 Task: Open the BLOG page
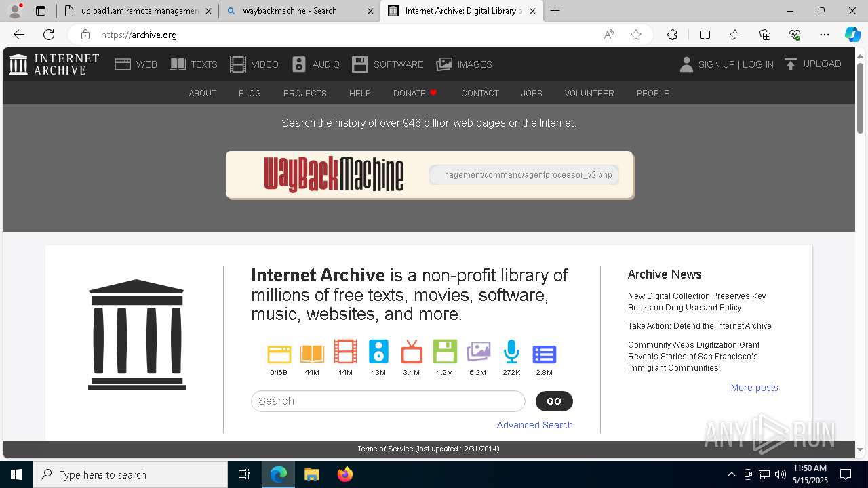pos(250,94)
